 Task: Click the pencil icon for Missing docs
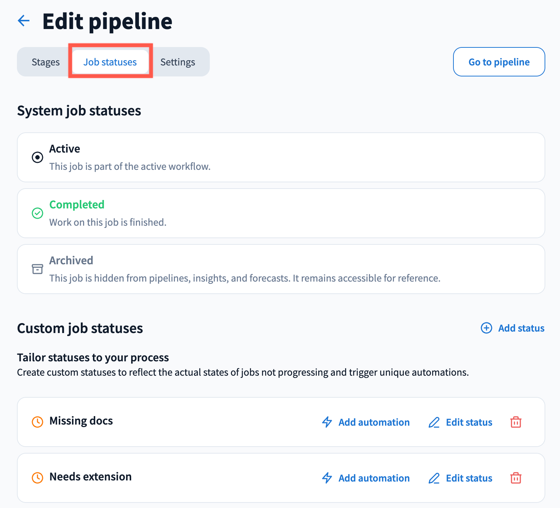tap(434, 422)
